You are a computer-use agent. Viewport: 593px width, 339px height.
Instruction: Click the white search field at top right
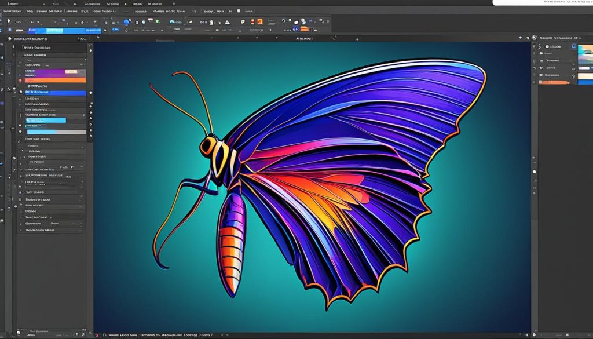coord(543,2)
